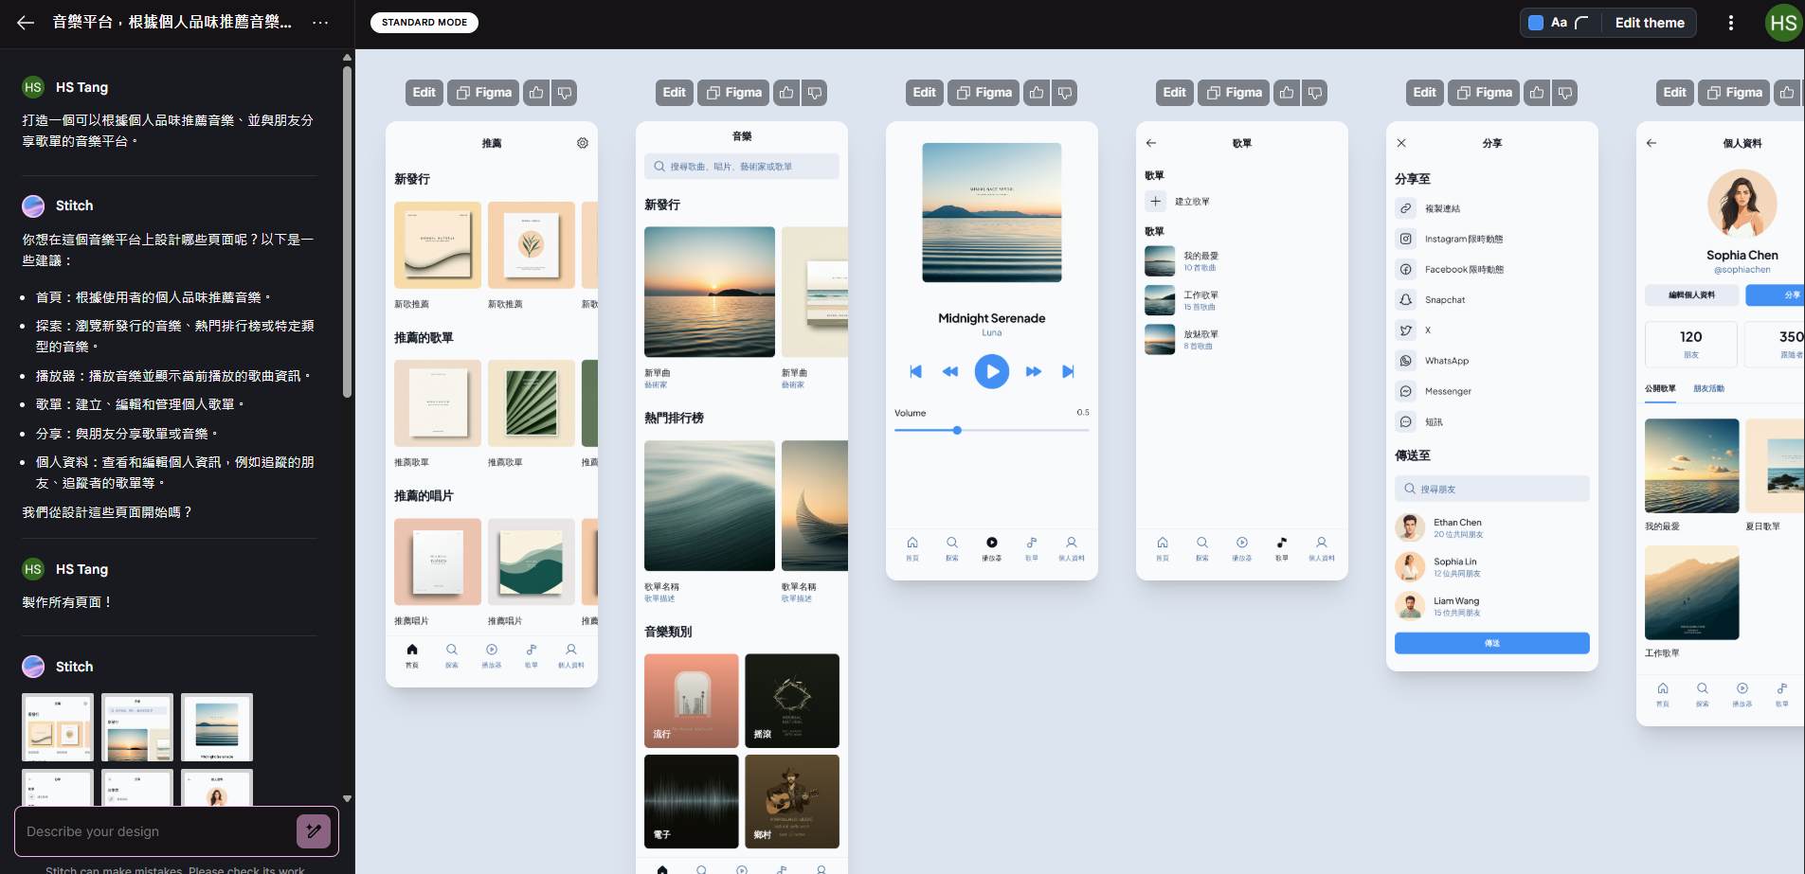This screenshot has height=874, width=1805.
Task: Click the Describe your design input field
Action: [156, 831]
